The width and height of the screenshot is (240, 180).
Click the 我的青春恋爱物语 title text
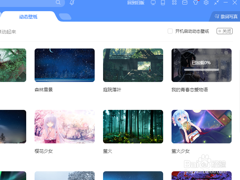(190, 90)
